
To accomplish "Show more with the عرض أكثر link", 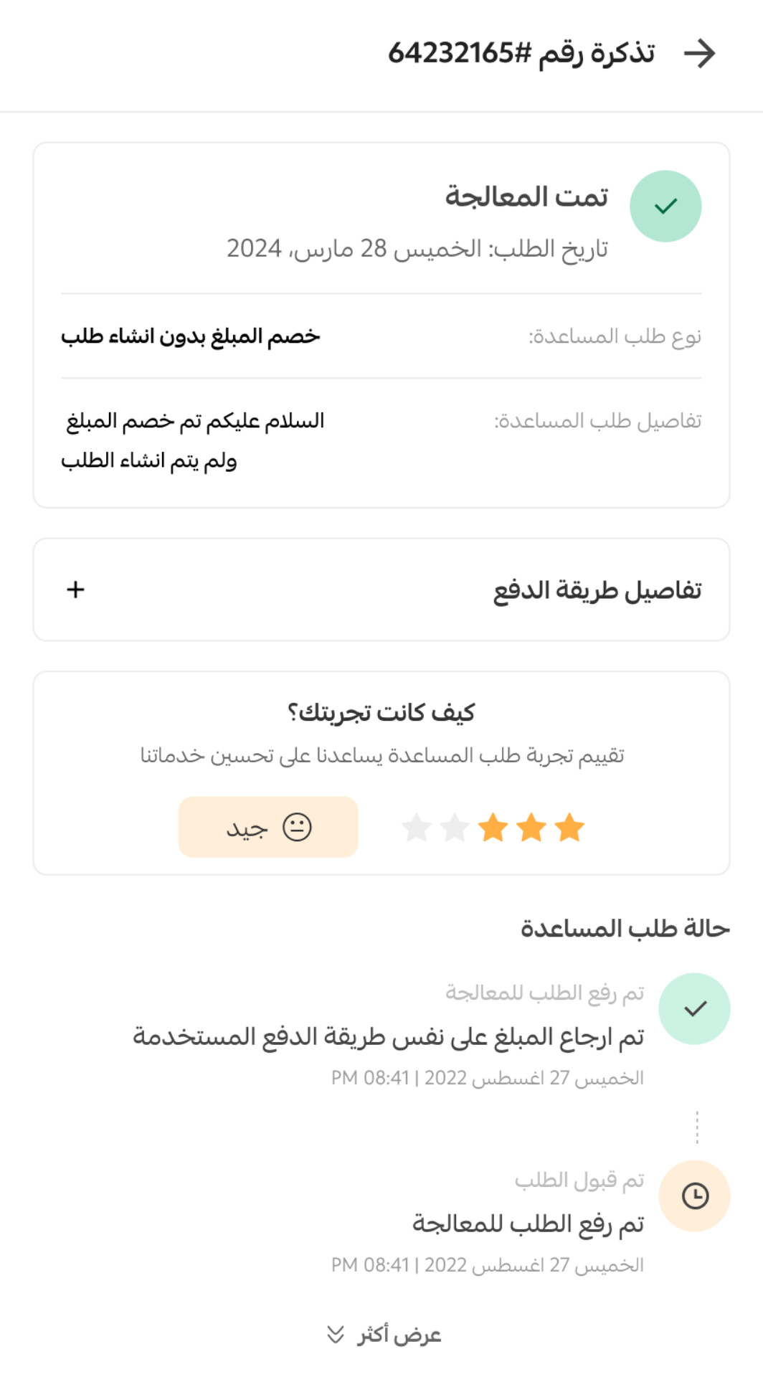I will 399,1335.
